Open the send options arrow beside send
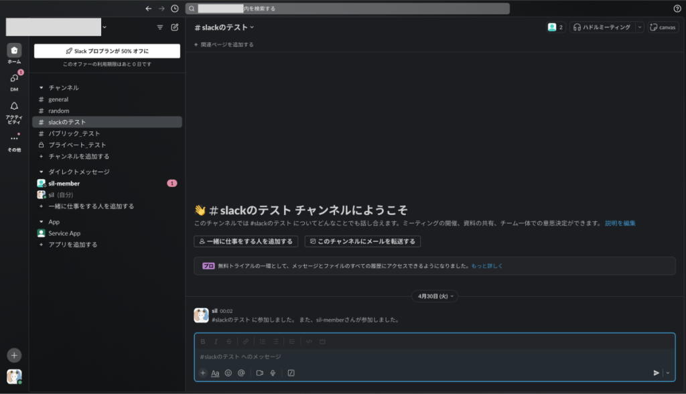The width and height of the screenshot is (686, 394). (x=668, y=373)
